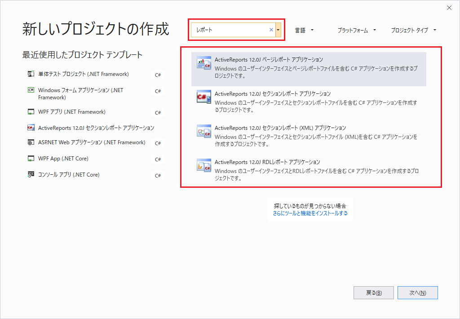
Task: Click the C# tag beside コンソール アプリ
Action: click(x=158, y=176)
